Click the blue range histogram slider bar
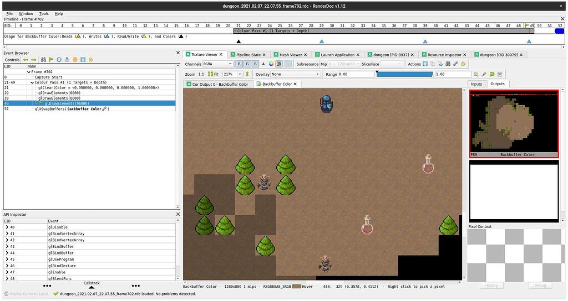568x301 pixels. [x=404, y=74]
